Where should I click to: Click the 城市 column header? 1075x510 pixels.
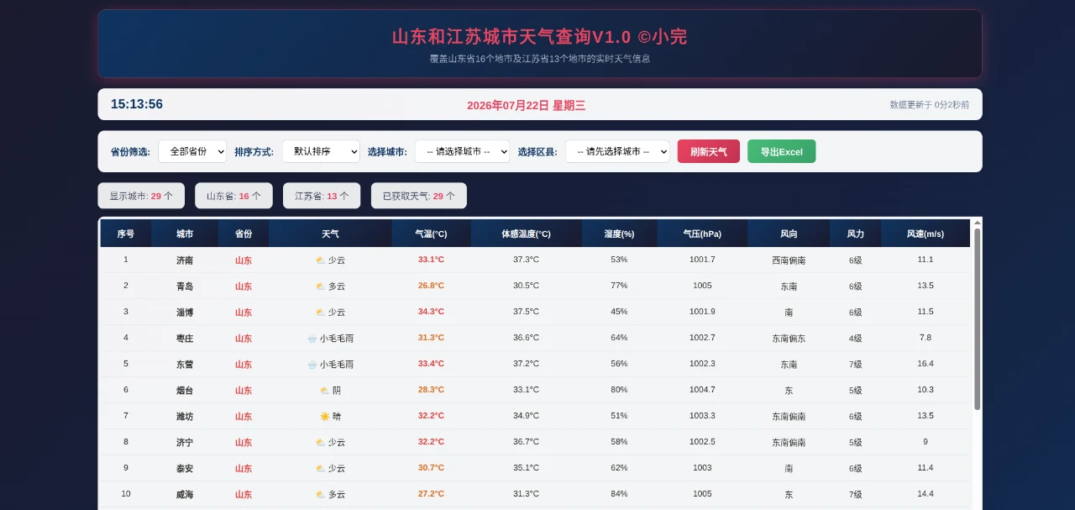pos(185,234)
